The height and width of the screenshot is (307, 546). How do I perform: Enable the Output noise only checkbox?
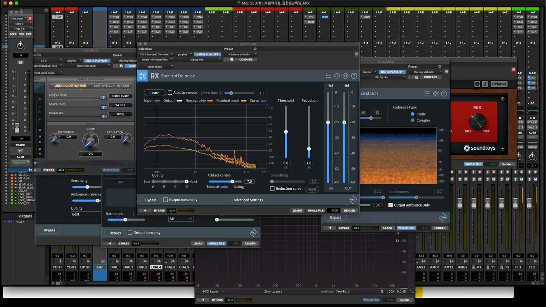click(166, 200)
